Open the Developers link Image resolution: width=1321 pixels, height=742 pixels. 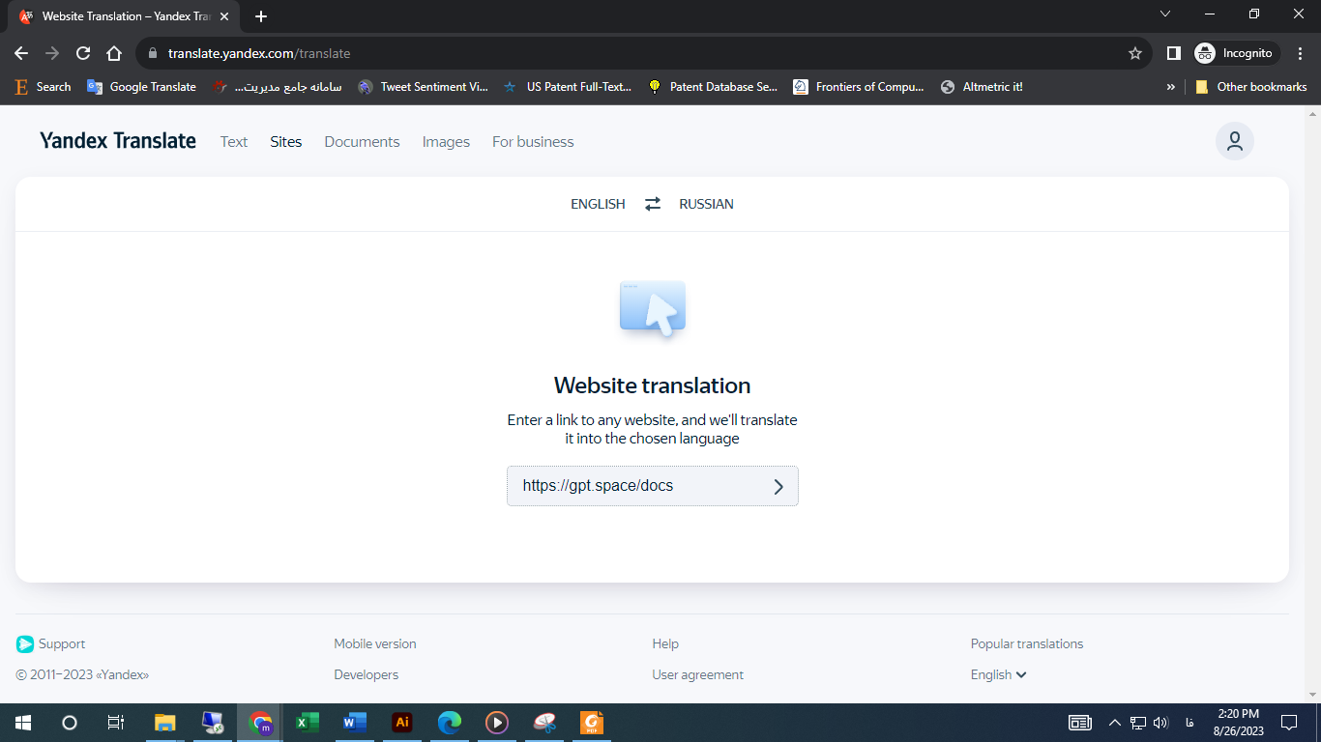click(x=367, y=674)
